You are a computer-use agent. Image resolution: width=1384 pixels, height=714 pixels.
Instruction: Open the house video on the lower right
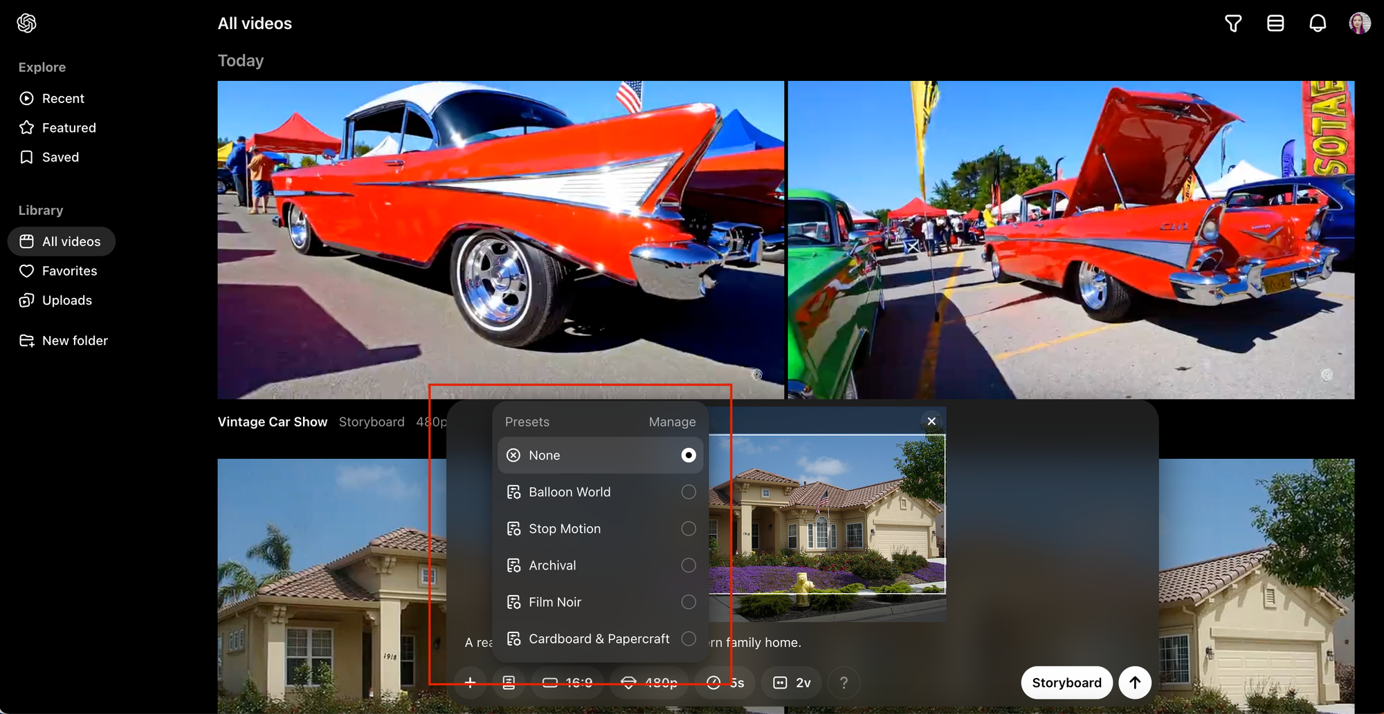1257,586
